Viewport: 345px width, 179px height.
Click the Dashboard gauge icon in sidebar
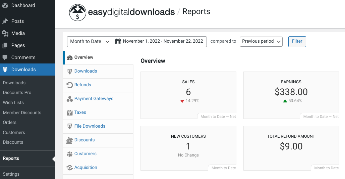(5, 5)
